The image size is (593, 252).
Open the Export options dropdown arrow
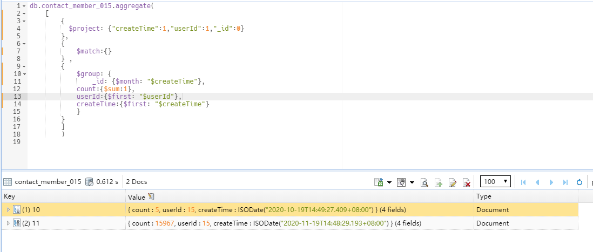[x=389, y=182]
